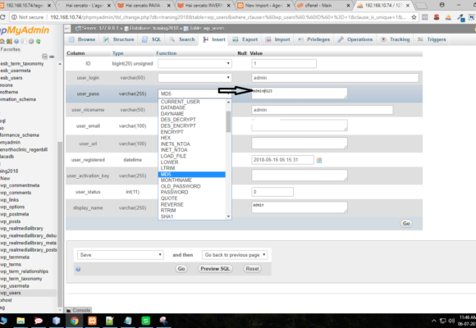
Task: Select ENCRYPT in function list
Action: click(191, 132)
